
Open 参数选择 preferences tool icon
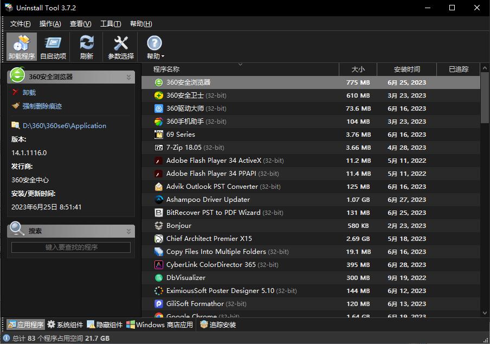tap(120, 43)
